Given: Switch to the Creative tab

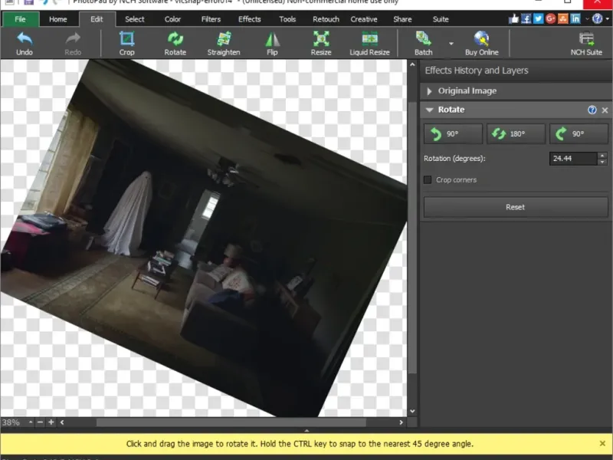Looking at the screenshot, I should (363, 19).
